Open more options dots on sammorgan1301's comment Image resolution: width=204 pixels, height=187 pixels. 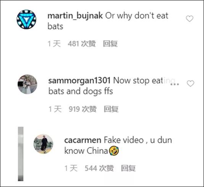(175, 84)
